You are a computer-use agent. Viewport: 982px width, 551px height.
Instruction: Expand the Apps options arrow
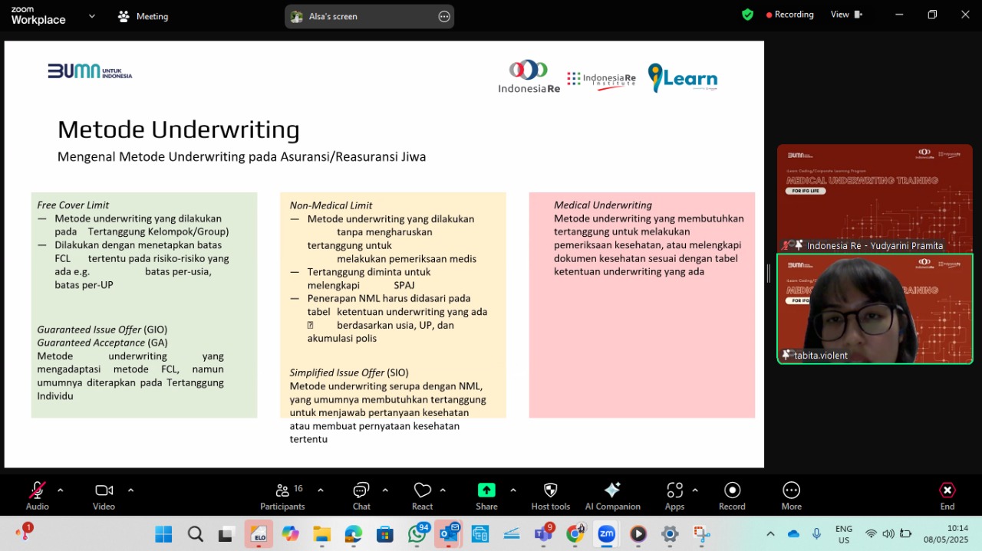695,490
